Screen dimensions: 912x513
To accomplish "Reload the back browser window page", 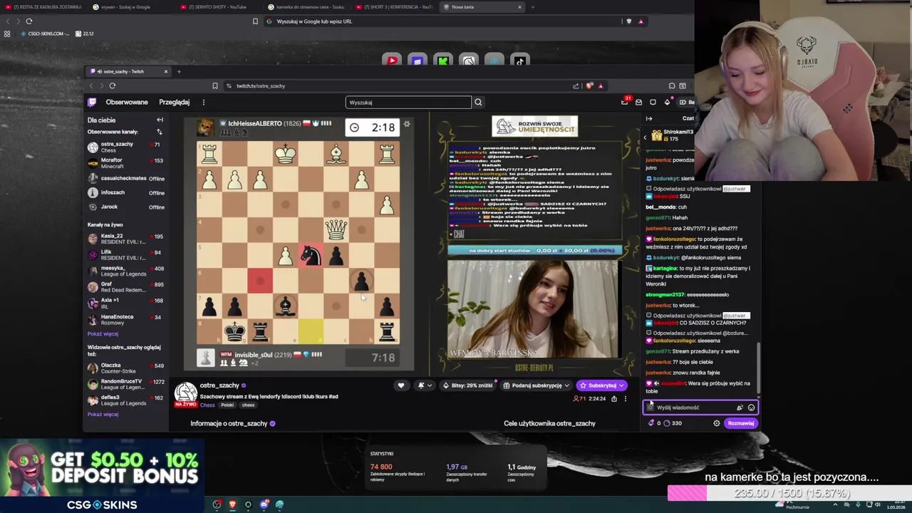I will coord(29,21).
